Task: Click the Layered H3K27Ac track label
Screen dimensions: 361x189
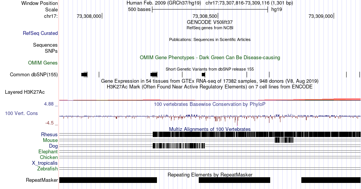Action: pos(25,92)
